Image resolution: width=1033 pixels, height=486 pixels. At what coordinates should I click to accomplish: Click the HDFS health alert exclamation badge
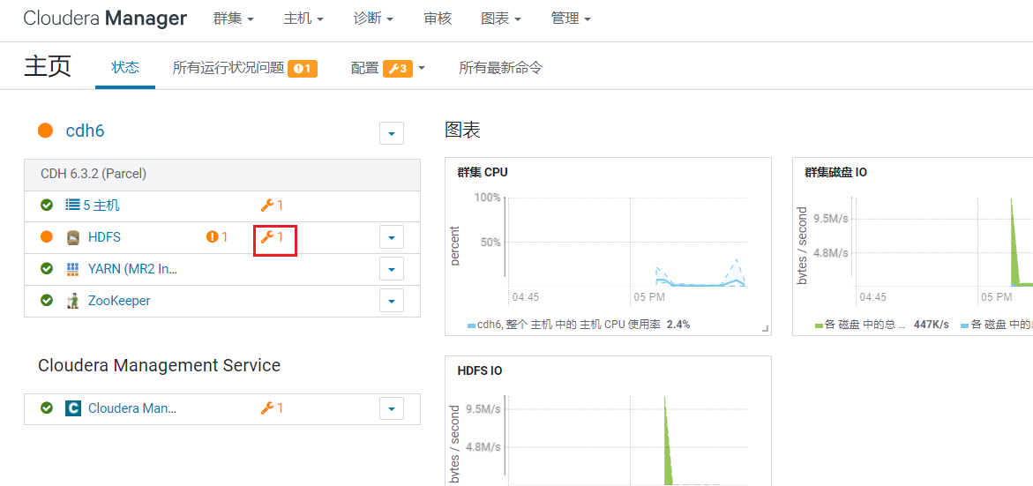(217, 237)
